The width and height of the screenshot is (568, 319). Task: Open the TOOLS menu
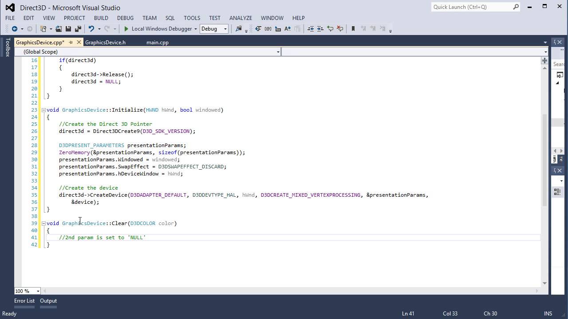tap(192, 18)
